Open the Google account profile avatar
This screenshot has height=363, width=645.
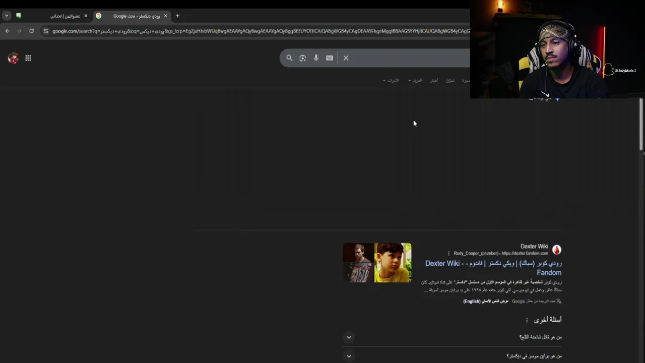(x=13, y=58)
